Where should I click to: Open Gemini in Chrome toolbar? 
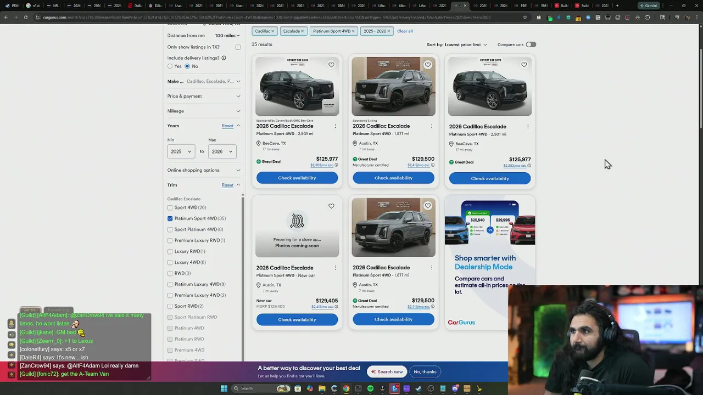click(648, 5)
